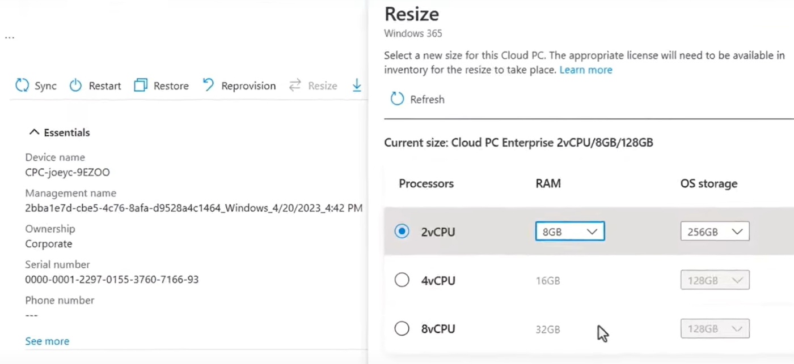Click the Reprovision undo arrow icon
Screen dimensions: 794x364
(x=209, y=85)
